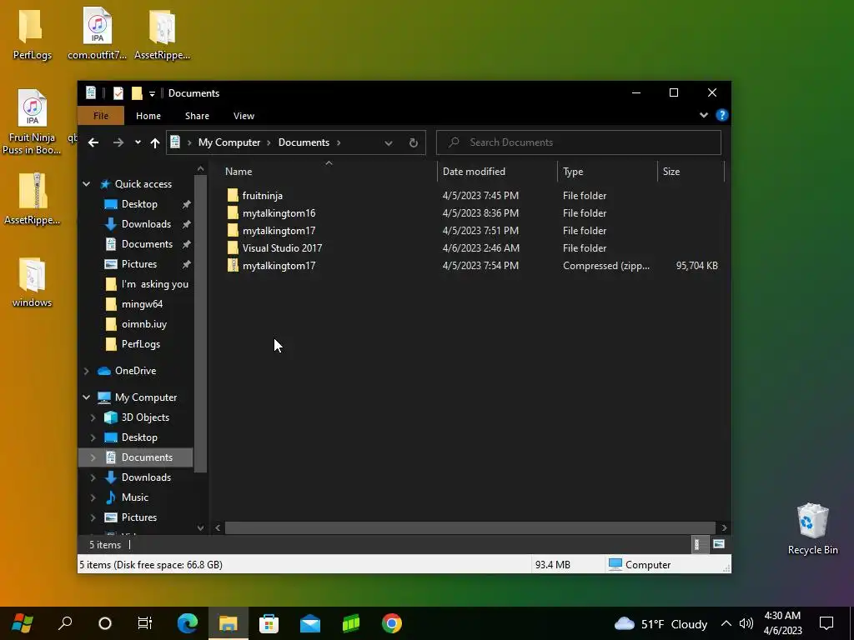Open Google Chrome from taskbar
This screenshot has width=854, height=640.
392,623
